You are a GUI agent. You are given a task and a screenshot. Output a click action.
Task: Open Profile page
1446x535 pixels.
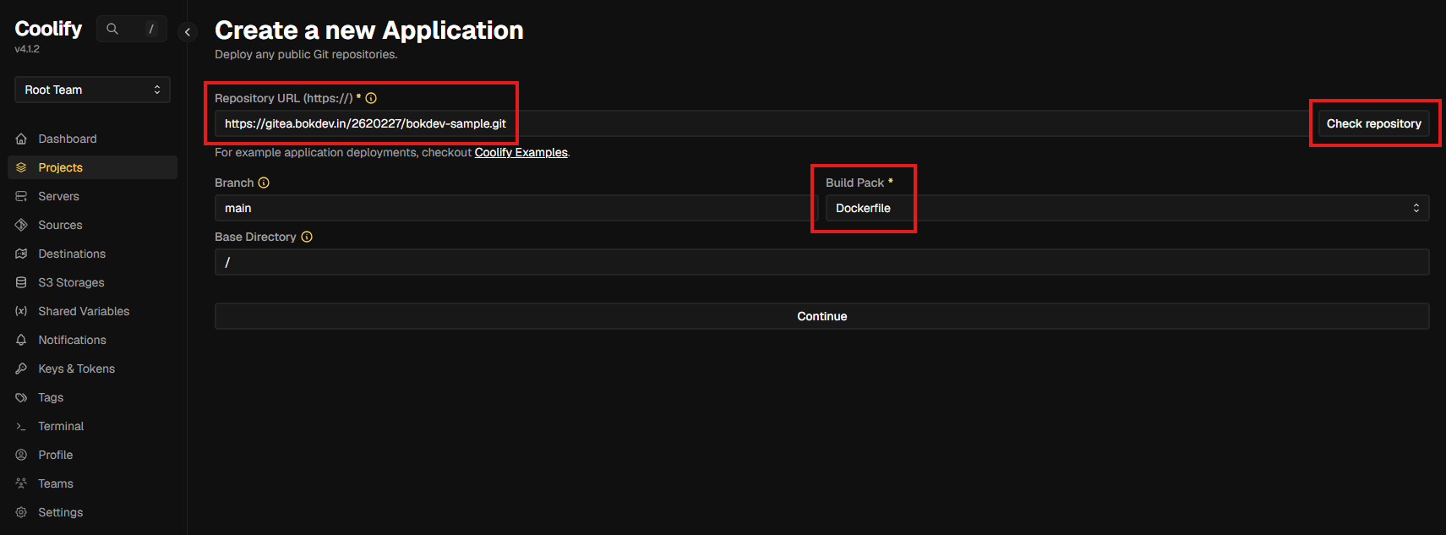pyautogui.click(x=92, y=455)
